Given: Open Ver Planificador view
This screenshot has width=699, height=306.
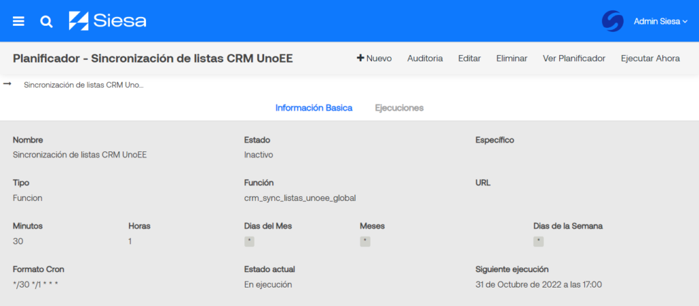Looking at the screenshot, I should click(x=573, y=59).
